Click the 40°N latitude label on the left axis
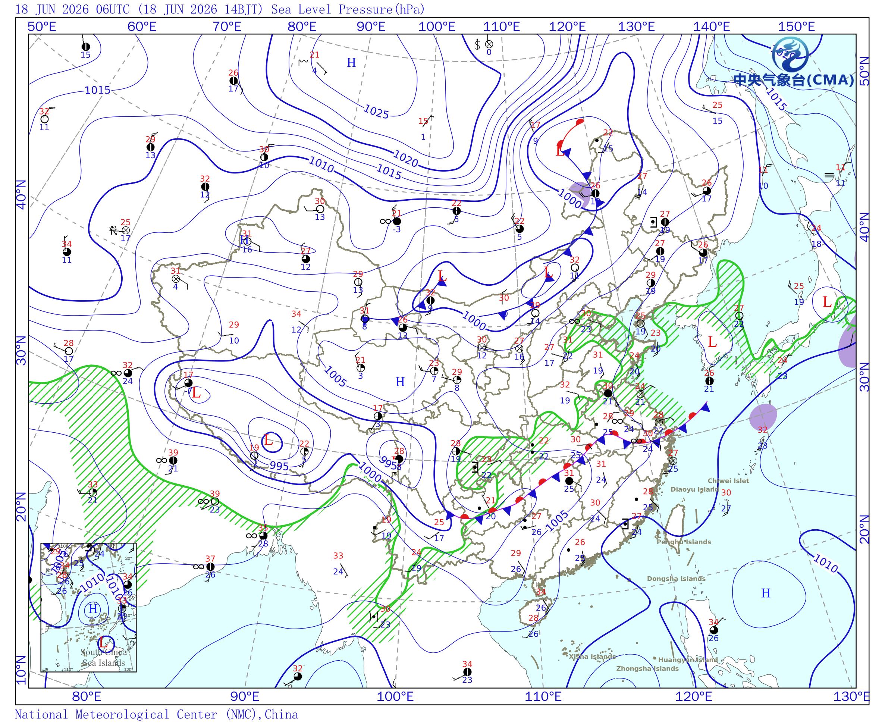Viewport: 885px width, 727px height. 21,194
